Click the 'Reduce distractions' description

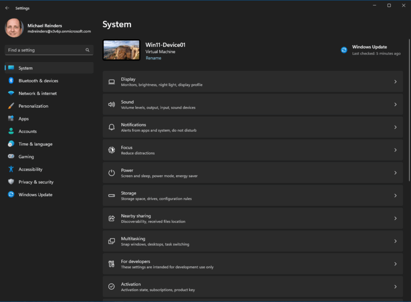coord(138,153)
